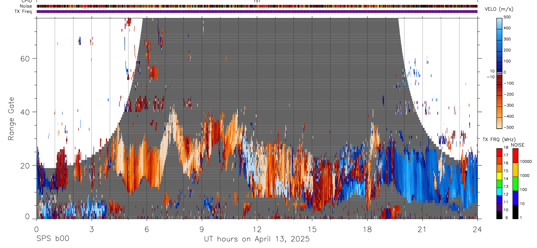
Task: Click the 21 tick on UT hours axis
Action: 422,230
